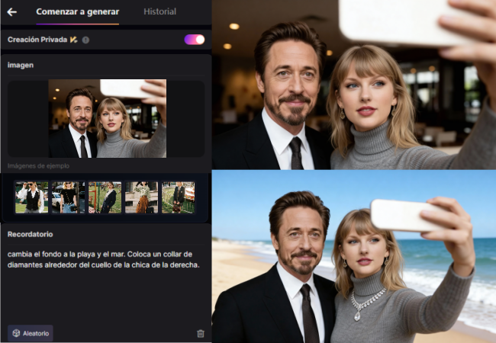Toggle the Creación Privada switch
The width and height of the screenshot is (496, 343).
coord(194,39)
